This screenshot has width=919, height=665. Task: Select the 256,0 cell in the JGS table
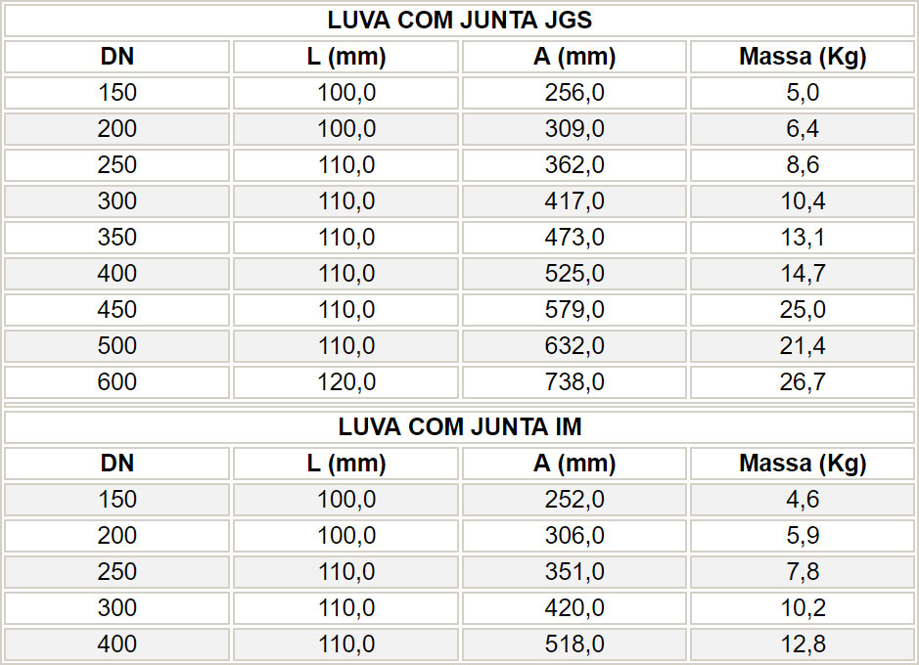[x=574, y=93]
